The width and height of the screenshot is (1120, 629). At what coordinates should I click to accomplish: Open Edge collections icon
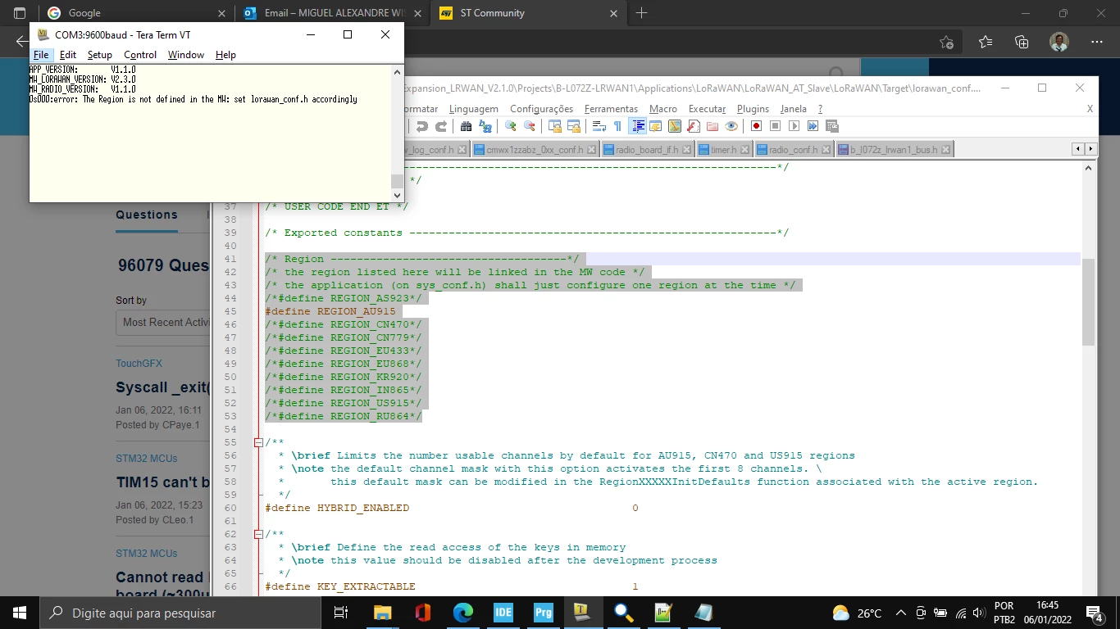coord(1022,42)
